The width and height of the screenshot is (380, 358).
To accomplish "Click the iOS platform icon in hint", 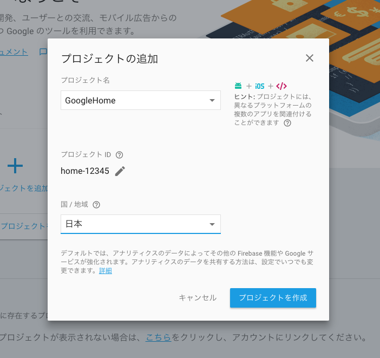I will point(260,86).
